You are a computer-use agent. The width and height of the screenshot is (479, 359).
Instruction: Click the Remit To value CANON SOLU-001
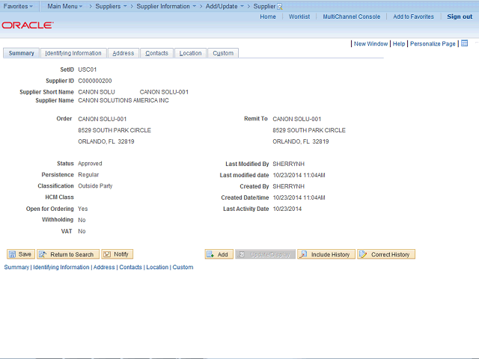pos(296,119)
